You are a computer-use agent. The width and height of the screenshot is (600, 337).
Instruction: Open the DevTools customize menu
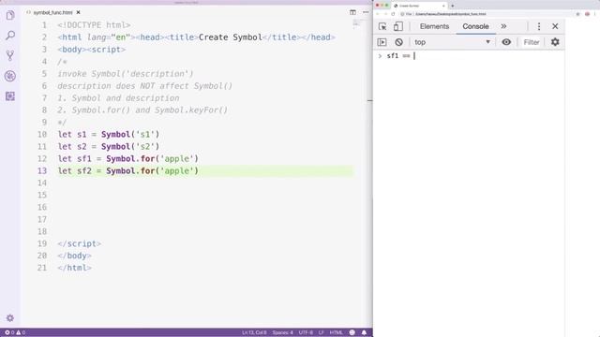539,26
